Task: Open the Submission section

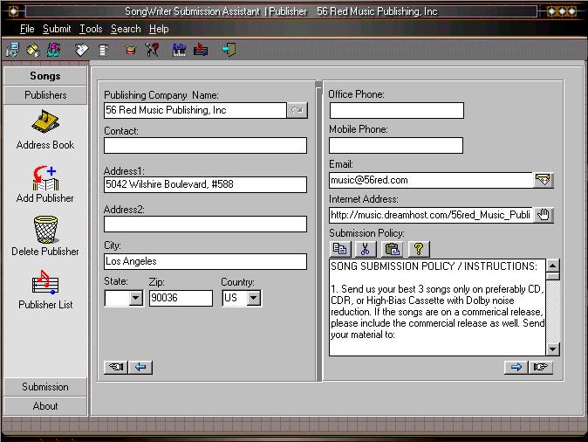Action: [45, 387]
